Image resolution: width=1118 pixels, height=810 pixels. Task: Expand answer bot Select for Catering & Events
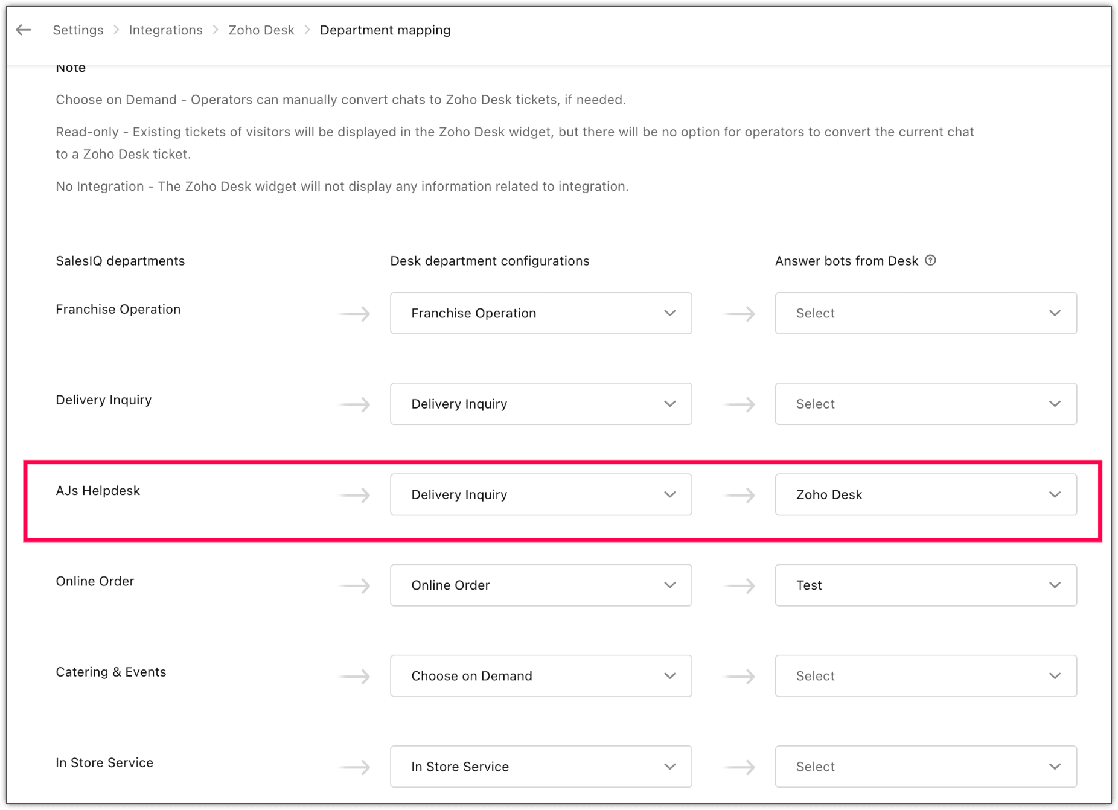[925, 676]
